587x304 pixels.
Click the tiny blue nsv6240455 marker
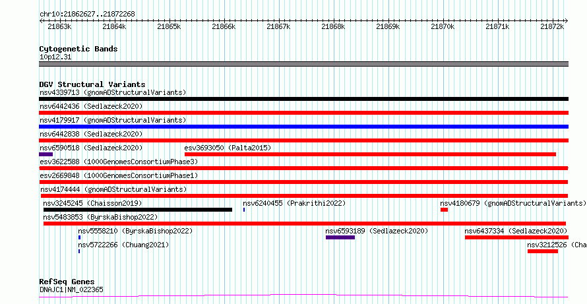pos(244,210)
